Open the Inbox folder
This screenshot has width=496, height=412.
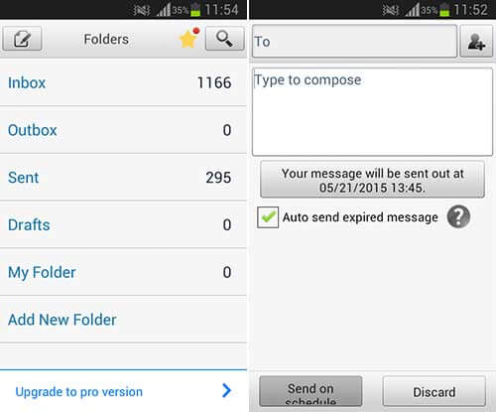pos(123,82)
